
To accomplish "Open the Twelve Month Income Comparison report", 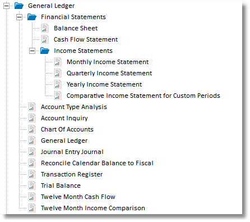I will pos(93,208).
